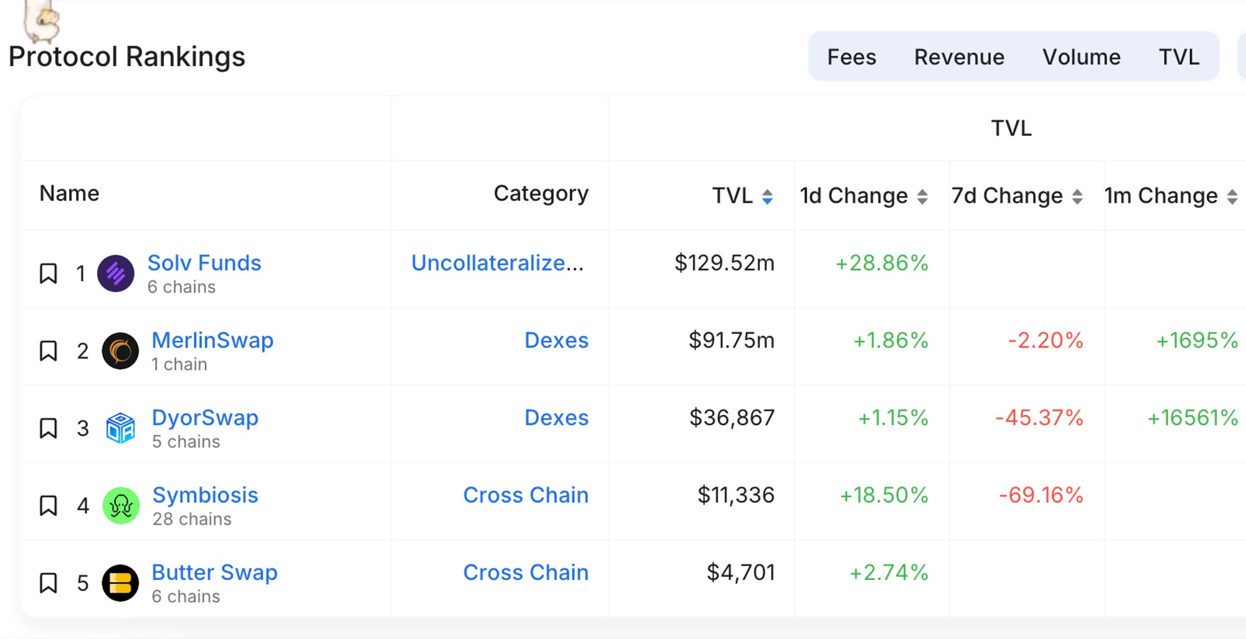Image resolution: width=1246 pixels, height=639 pixels.
Task: Bookmark the MerlinSwap protocol
Action: [48, 351]
